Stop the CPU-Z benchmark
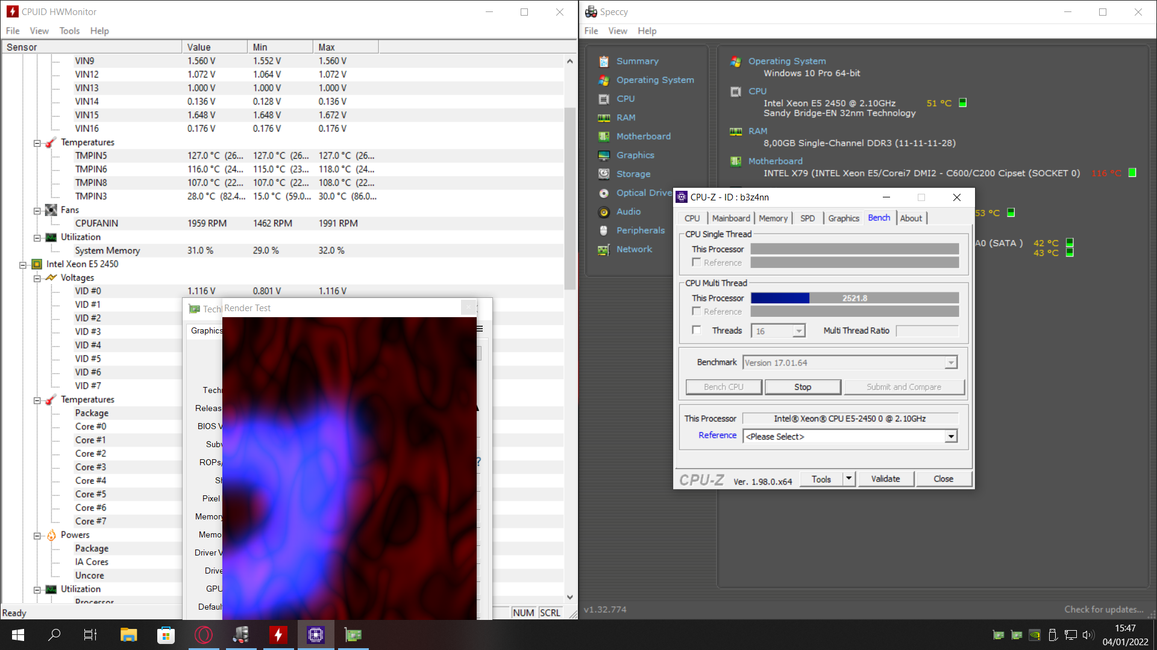The height and width of the screenshot is (650, 1157). pyautogui.click(x=803, y=387)
